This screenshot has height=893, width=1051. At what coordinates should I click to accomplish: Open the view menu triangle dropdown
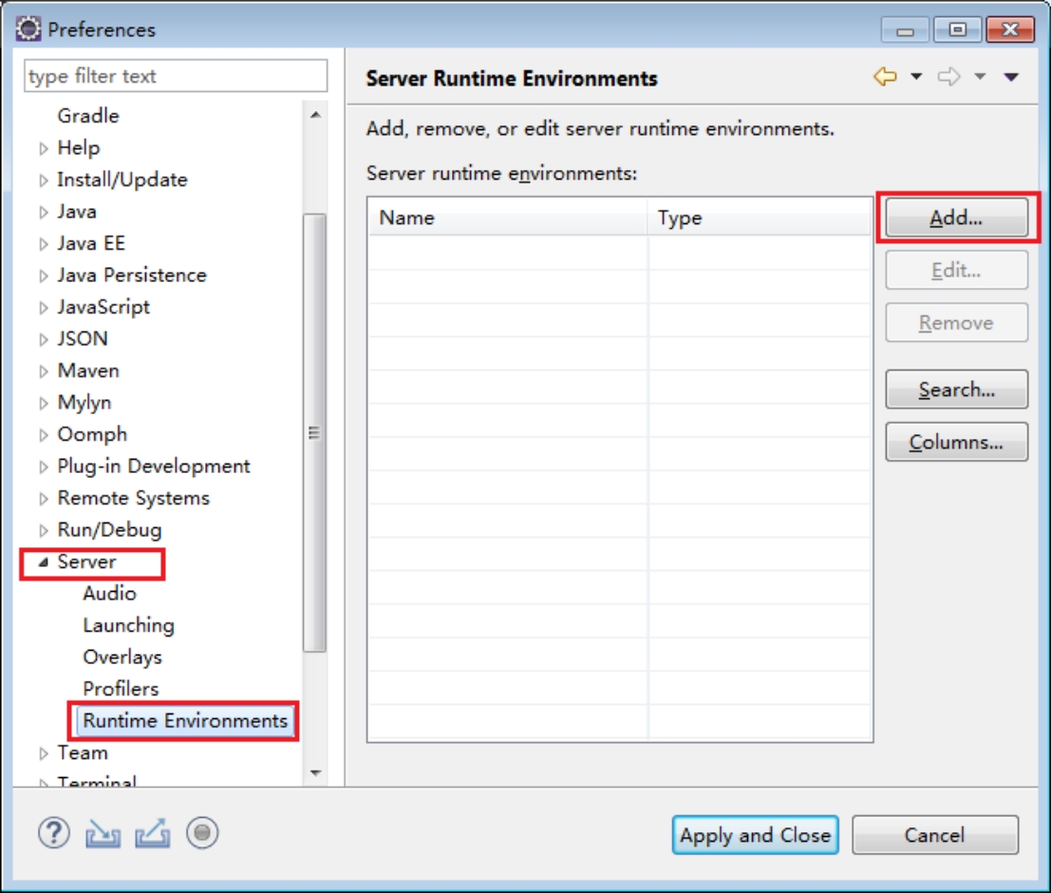point(1011,77)
